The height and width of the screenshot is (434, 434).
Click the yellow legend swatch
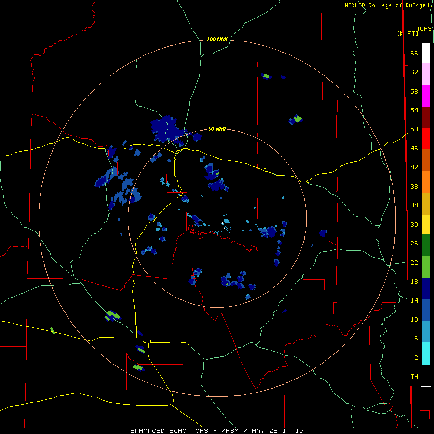426,225
